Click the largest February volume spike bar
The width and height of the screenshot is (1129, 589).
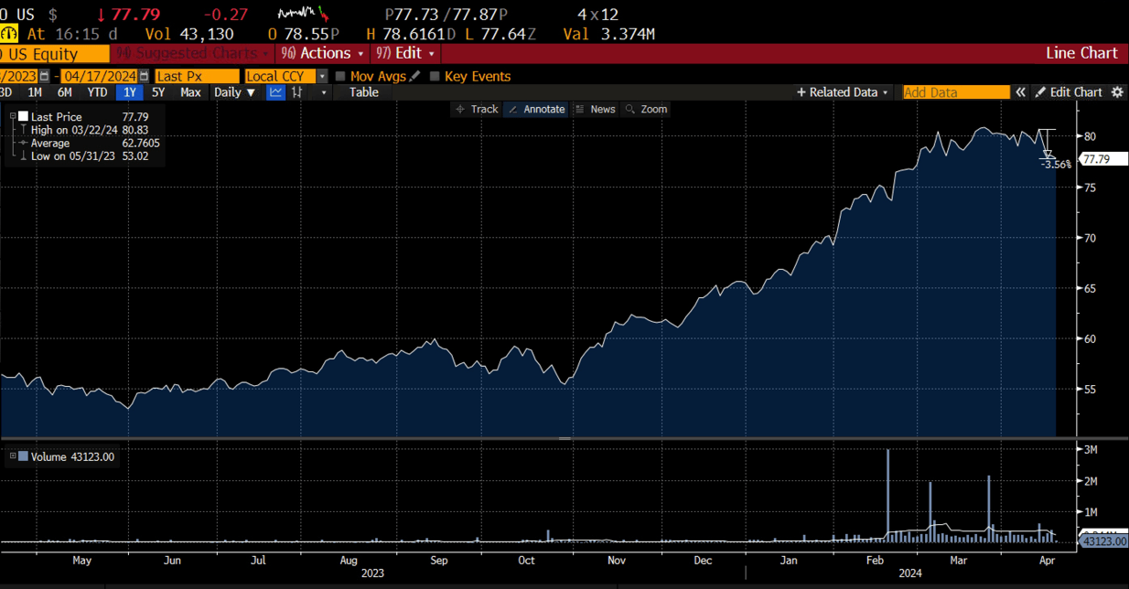[887, 496]
